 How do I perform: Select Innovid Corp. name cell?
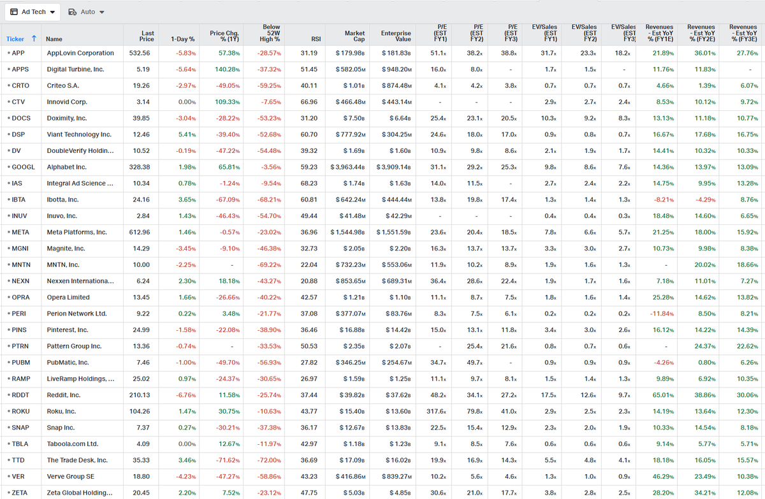click(67, 102)
